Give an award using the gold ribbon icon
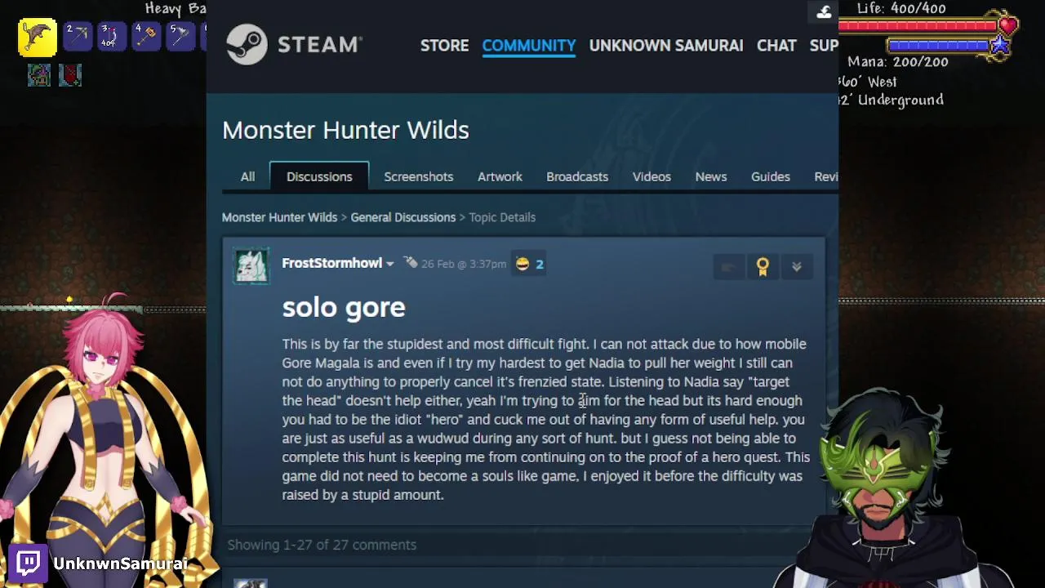1045x588 pixels. coord(763,266)
